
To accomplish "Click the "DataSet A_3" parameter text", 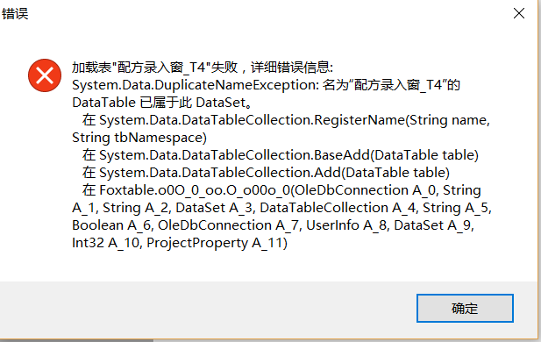I will point(214,208).
